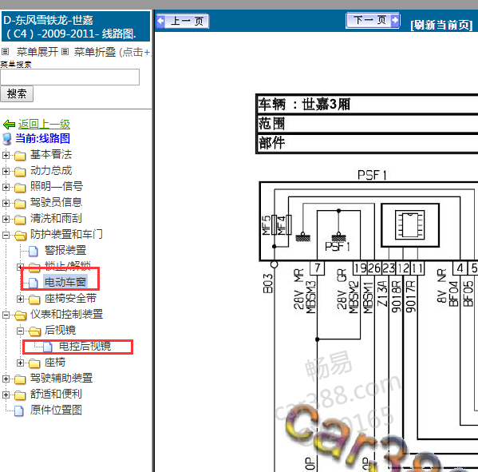
Task: Click 返回上一级 back link
Action: tap(44, 124)
